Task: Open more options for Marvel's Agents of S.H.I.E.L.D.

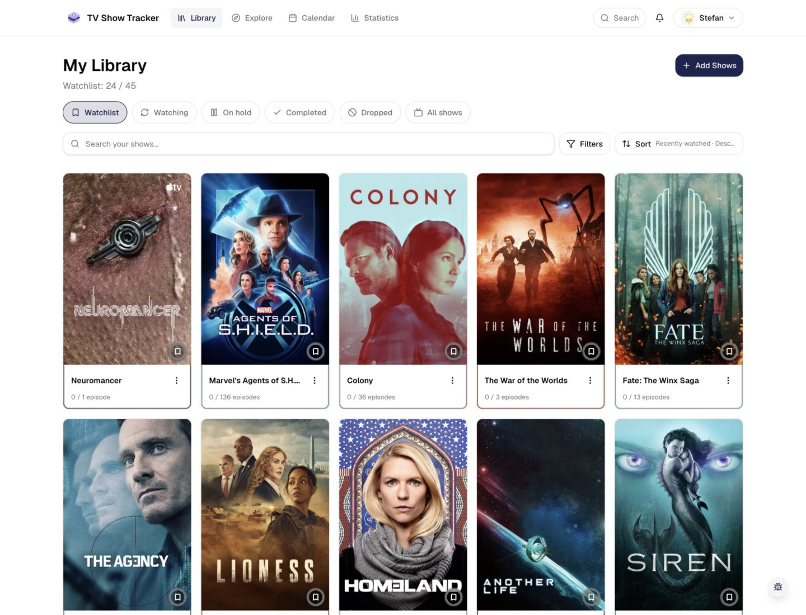Action: (315, 380)
